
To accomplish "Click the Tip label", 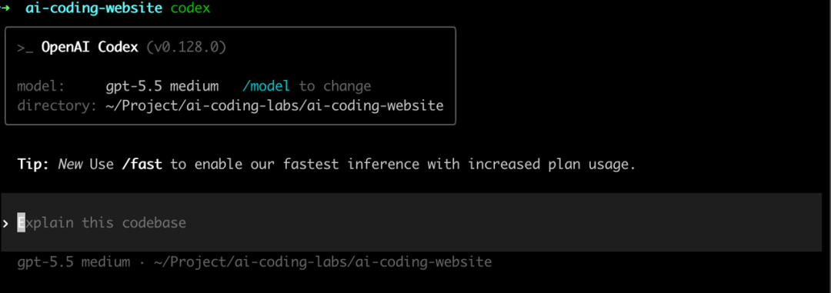I will tap(33, 165).
